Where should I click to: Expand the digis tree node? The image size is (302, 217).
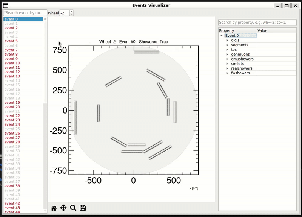pos(227,40)
